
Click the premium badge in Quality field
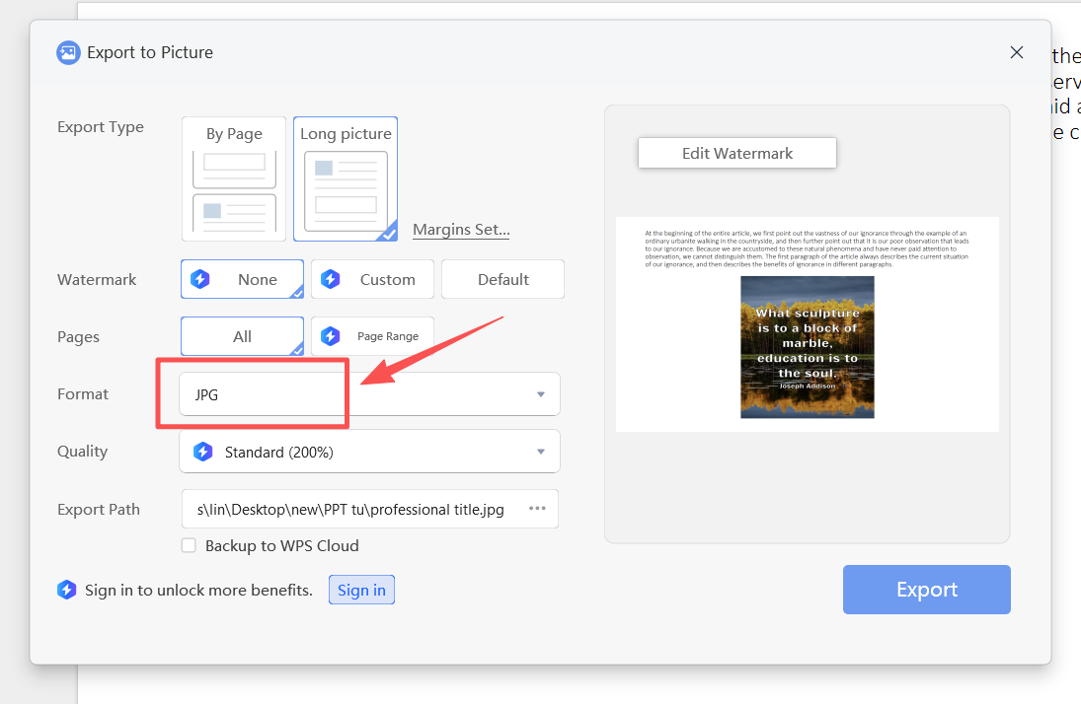tap(202, 453)
